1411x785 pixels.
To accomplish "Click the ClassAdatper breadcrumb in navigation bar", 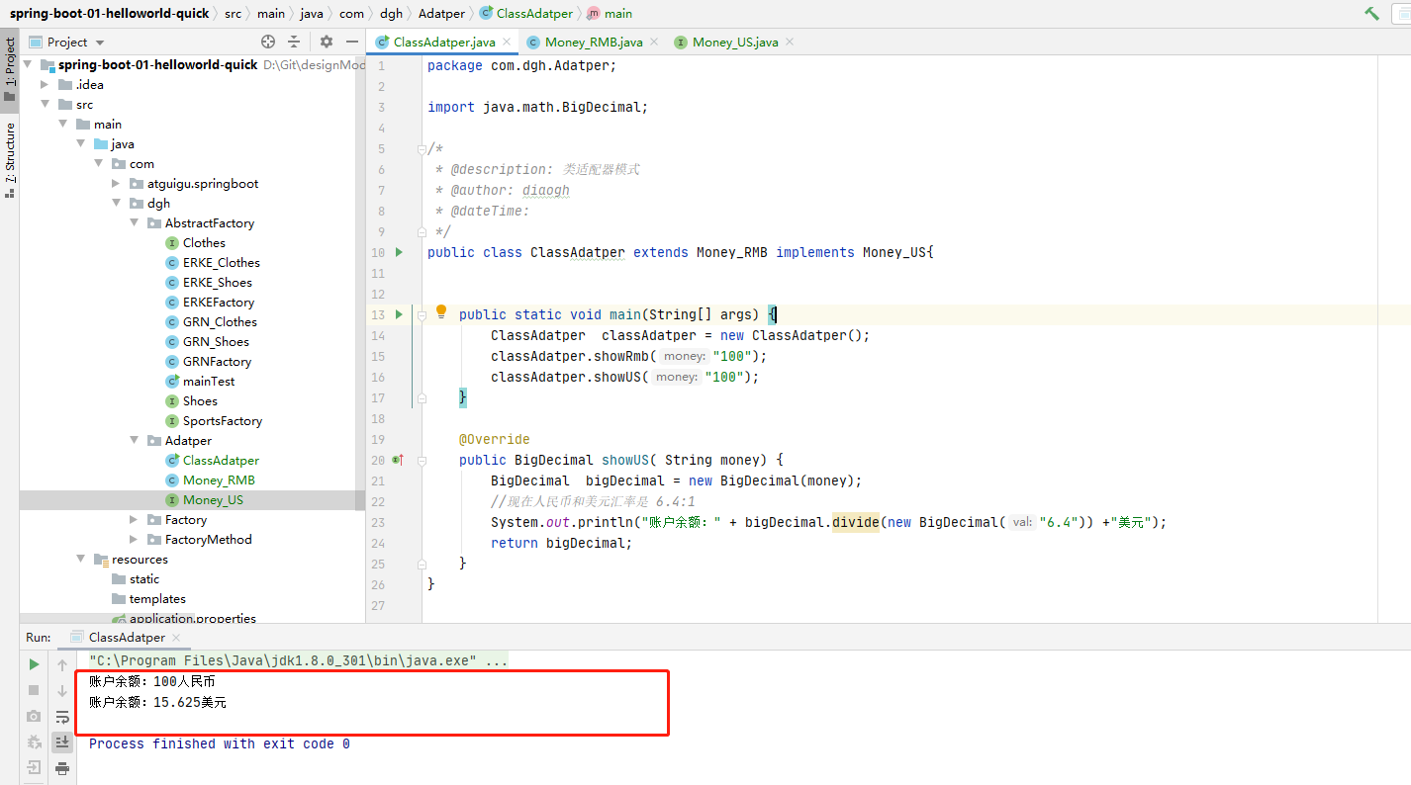I will 525,14.
